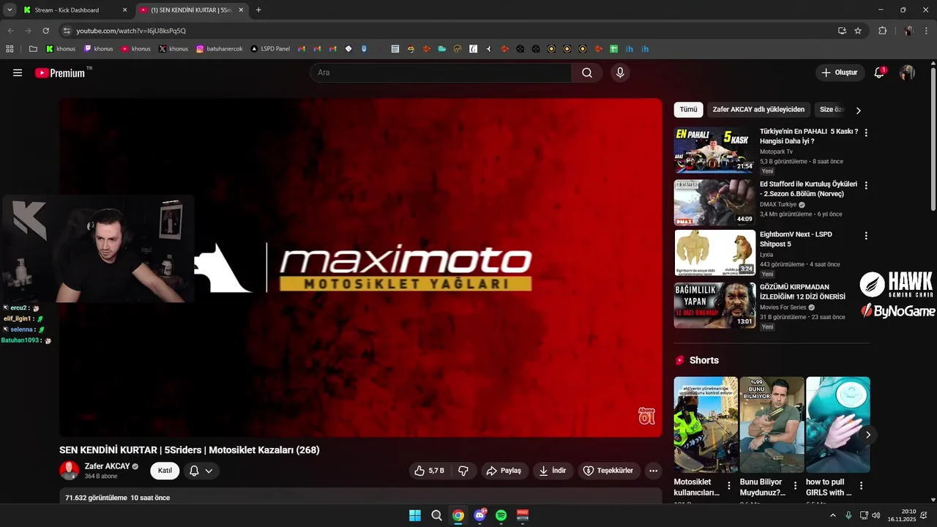
Task: Go back in browser history
Action: (x=11, y=31)
